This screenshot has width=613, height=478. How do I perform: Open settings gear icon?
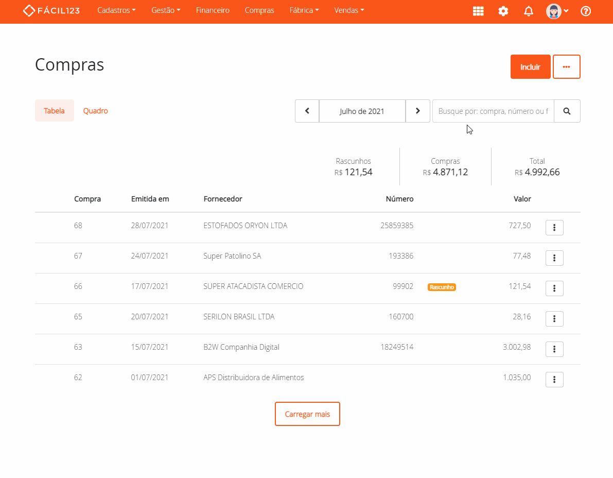click(503, 11)
